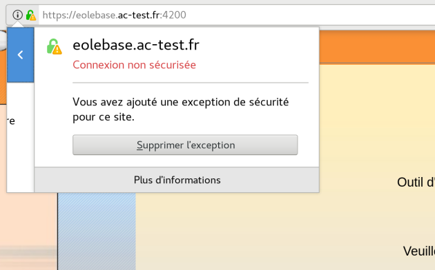Click the padlock warning icon in address bar
This screenshot has height=270, width=435.
click(x=31, y=15)
